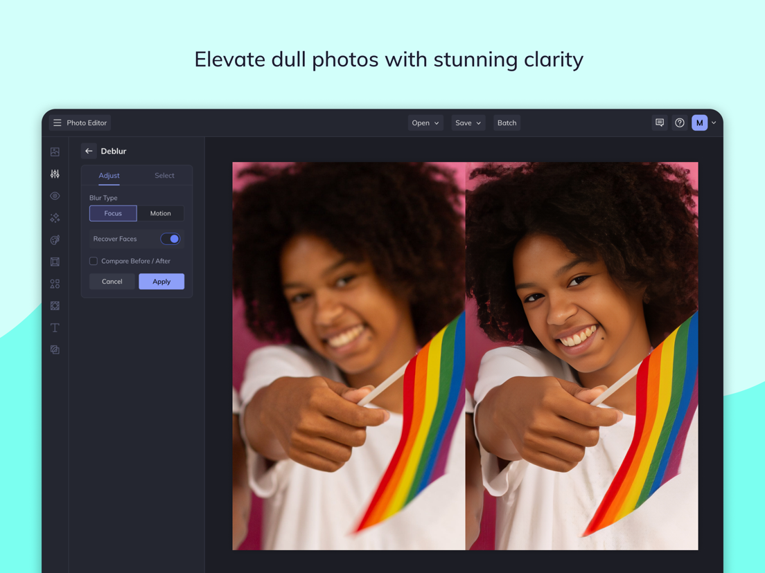This screenshot has height=573, width=765.
Task: Click the M user avatar
Action: [x=700, y=122]
